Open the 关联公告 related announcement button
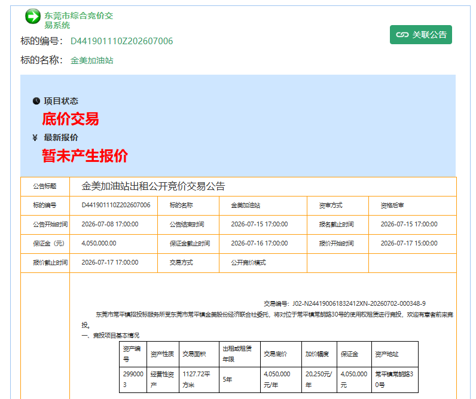The image size is (476, 399). pyautogui.click(x=421, y=35)
